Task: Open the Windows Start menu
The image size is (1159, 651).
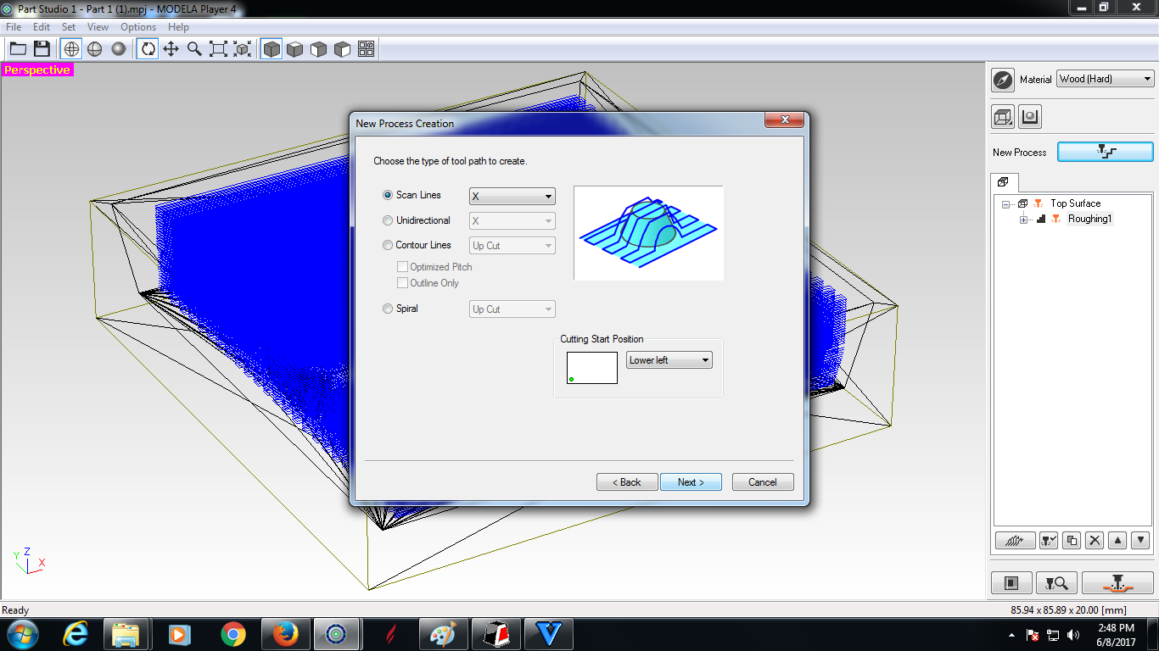Action: point(22,634)
